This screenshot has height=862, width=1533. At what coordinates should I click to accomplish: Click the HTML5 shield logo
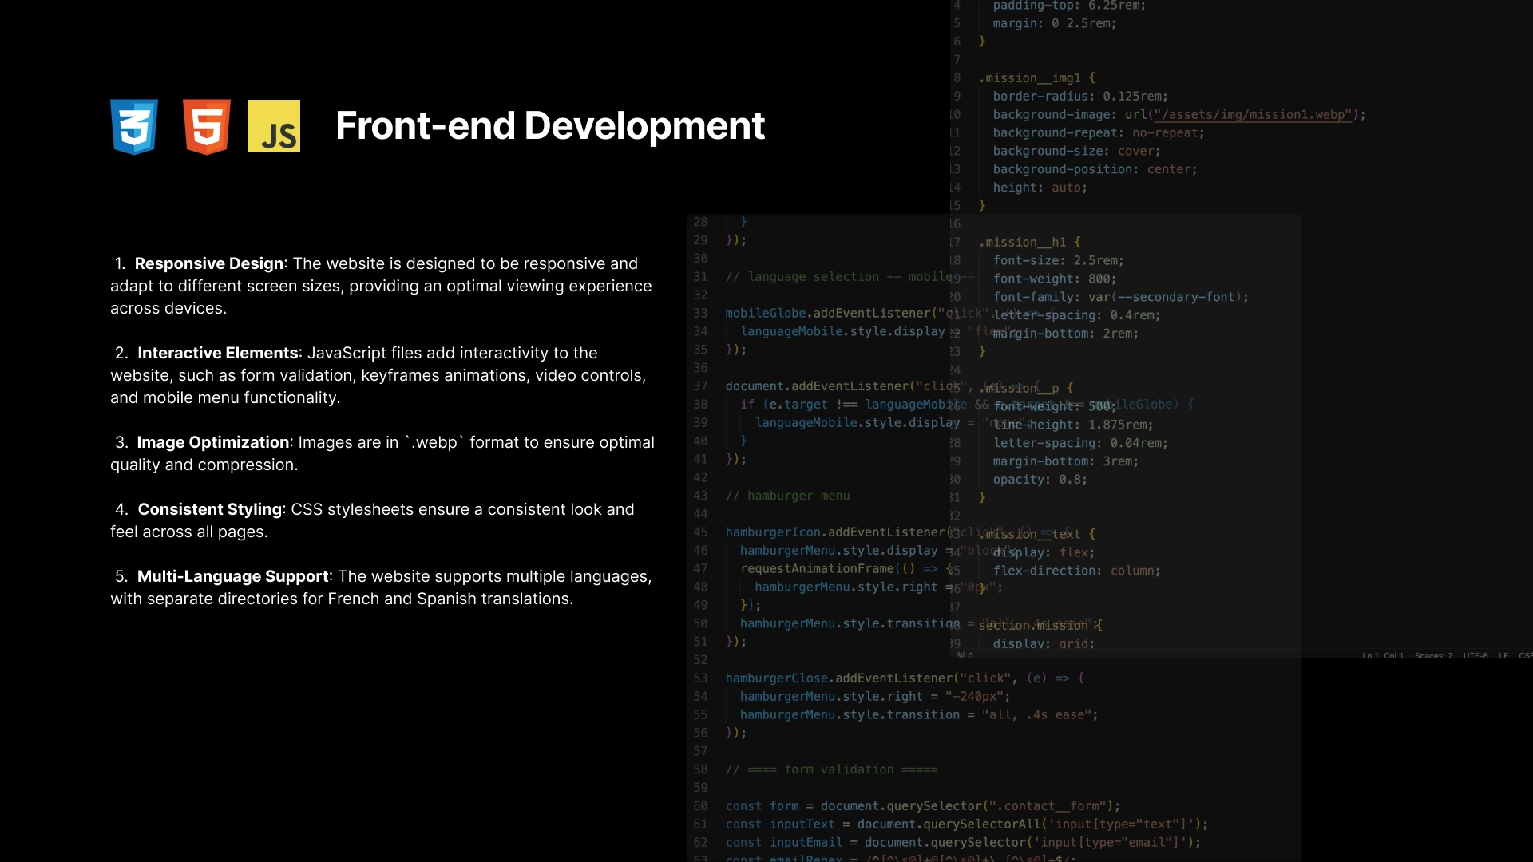coord(207,126)
